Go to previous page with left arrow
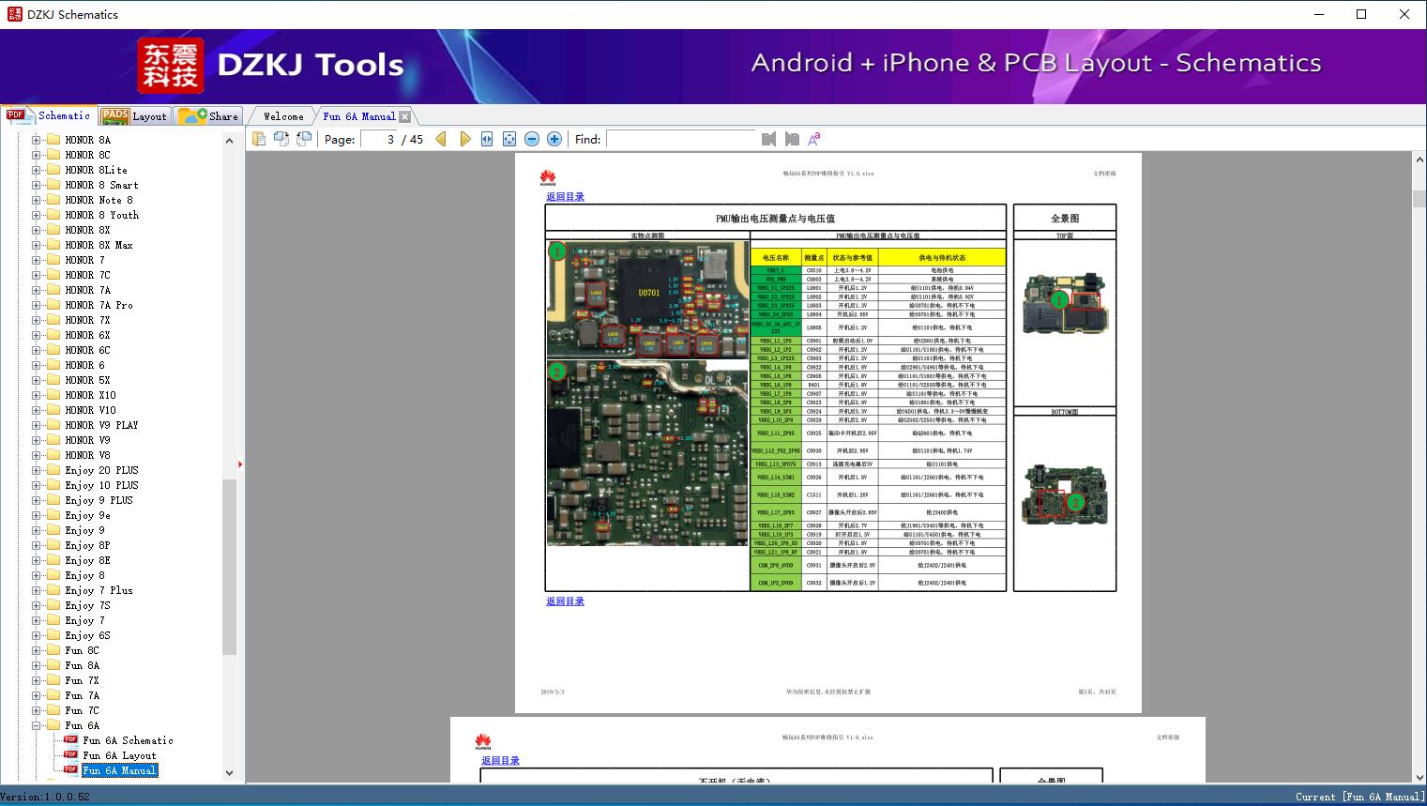 [x=441, y=139]
